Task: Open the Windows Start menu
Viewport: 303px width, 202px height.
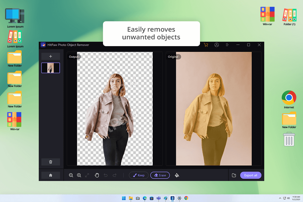Action: coord(124,198)
